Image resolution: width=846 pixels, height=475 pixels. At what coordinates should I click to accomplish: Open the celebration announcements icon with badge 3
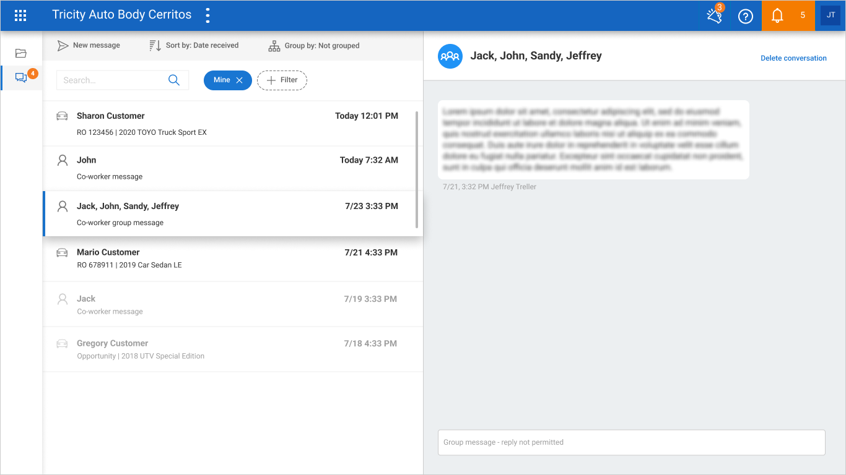(715, 15)
